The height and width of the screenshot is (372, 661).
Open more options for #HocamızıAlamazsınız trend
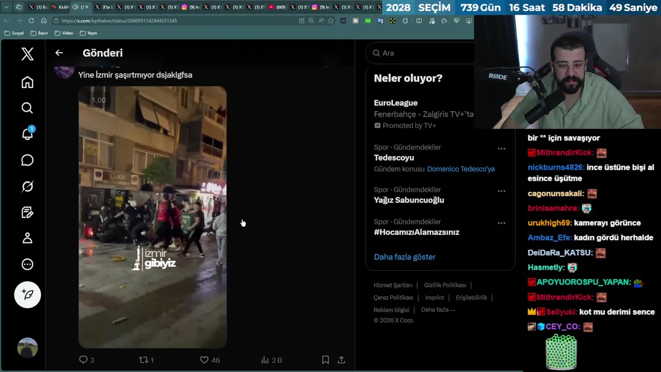pos(501,223)
